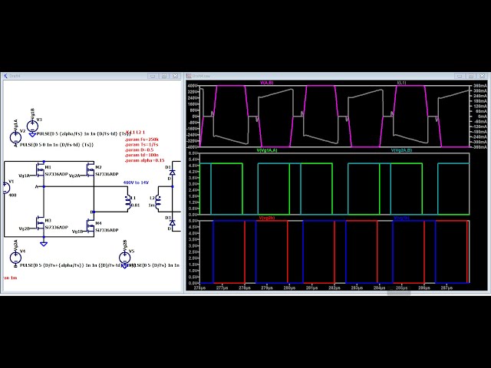Screen dimensions: 491x368
Task: Maximize the schematic window
Action: 164,76
